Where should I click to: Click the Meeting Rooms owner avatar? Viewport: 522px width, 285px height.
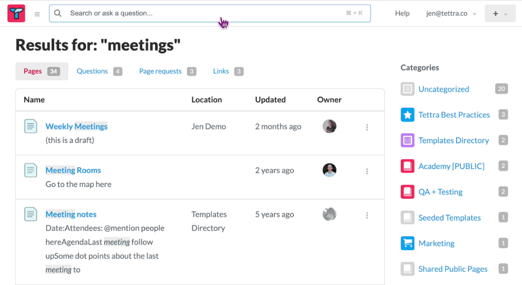pos(329,170)
